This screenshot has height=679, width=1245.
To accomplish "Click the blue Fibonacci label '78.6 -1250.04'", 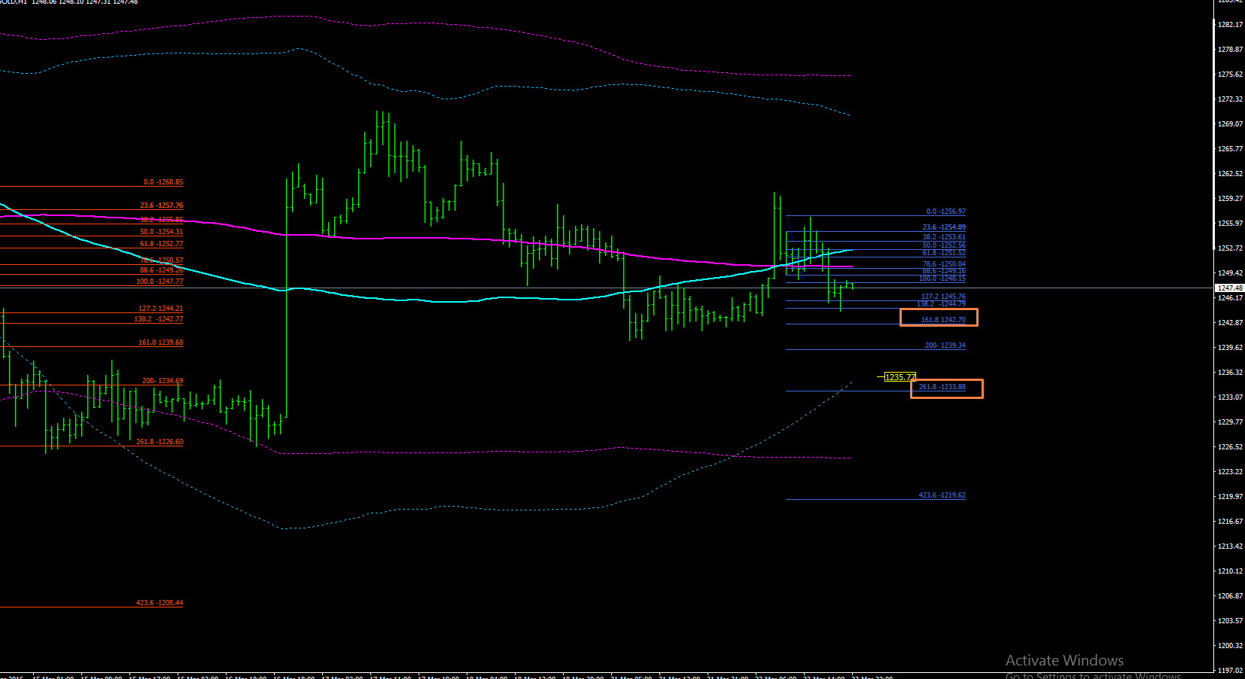I will (x=944, y=264).
